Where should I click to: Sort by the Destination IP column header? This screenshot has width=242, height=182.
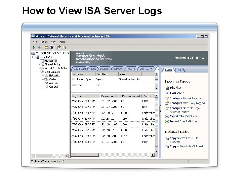pyautogui.click(x=110, y=96)
